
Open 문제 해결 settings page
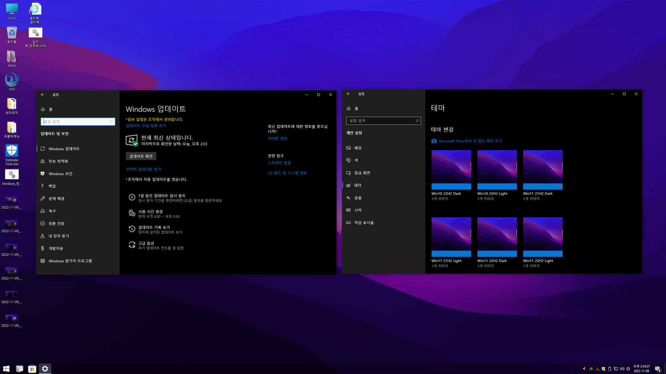[78, 199]
